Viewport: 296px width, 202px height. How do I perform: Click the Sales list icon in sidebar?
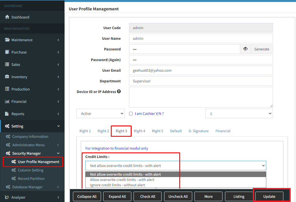coord(7,64)
